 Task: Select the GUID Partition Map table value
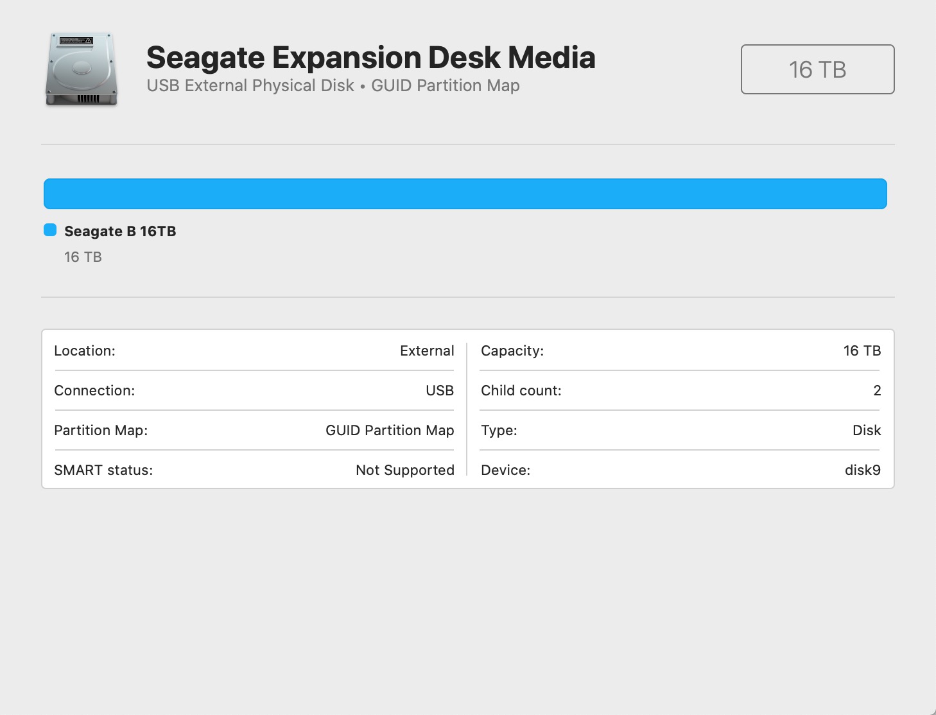(390, 431)
